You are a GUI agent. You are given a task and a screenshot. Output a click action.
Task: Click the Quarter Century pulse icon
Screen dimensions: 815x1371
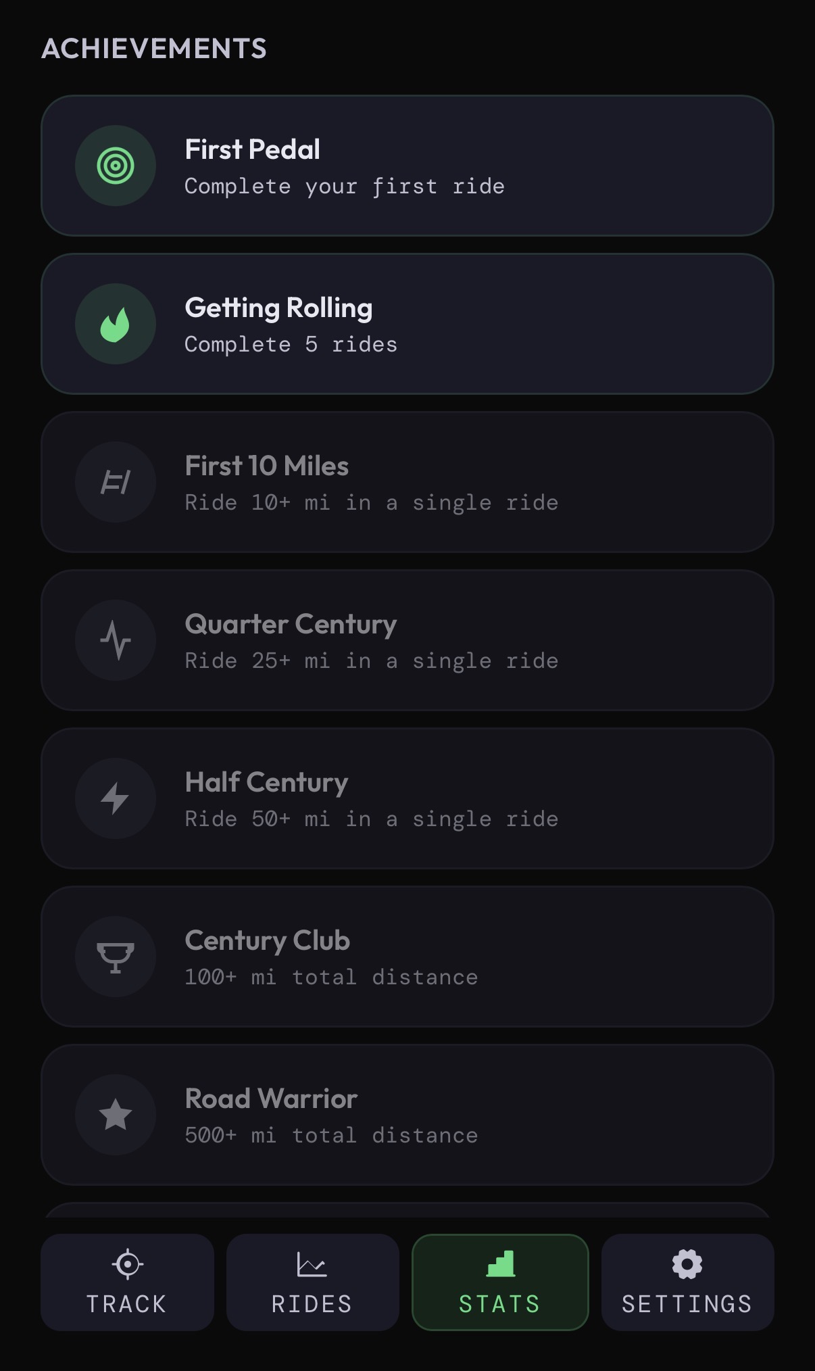(116, 640)
